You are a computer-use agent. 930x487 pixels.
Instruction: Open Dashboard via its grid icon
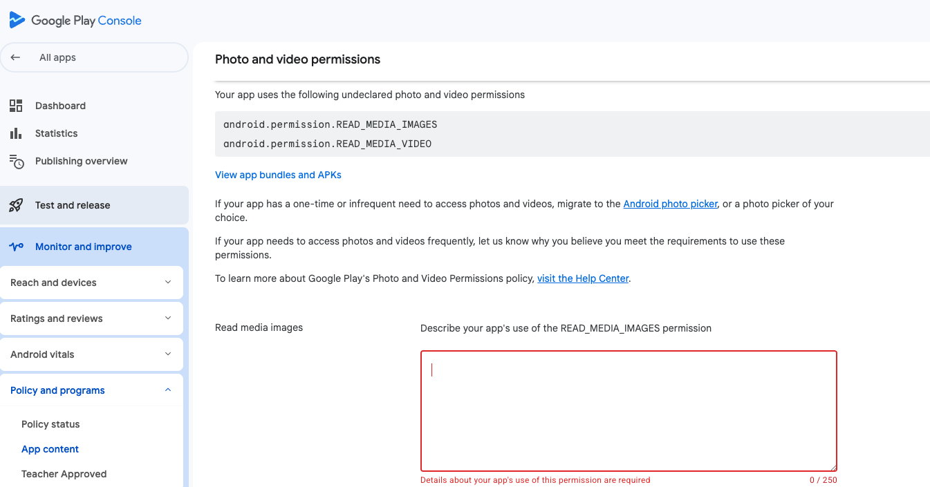[x=16, y=106]
